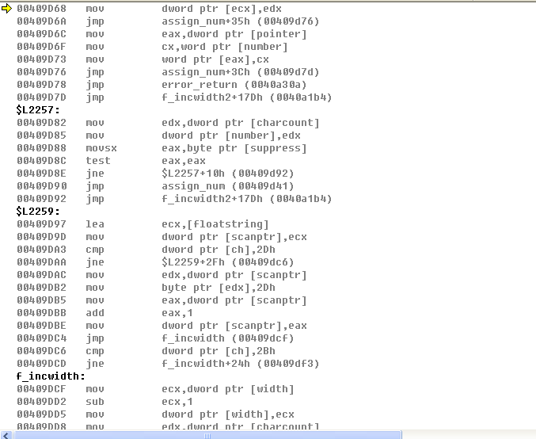Select address 00409D68

[x=41, y=9]
